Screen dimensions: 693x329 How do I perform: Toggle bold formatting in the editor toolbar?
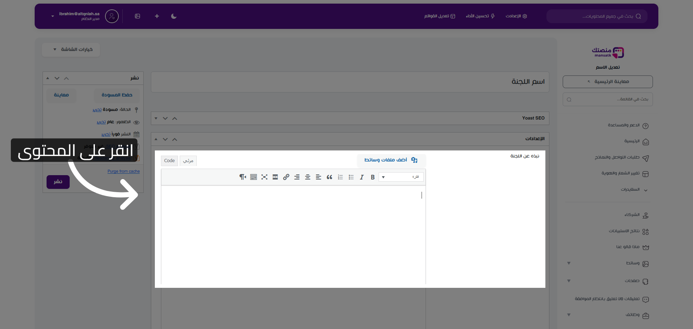[372, 177]
